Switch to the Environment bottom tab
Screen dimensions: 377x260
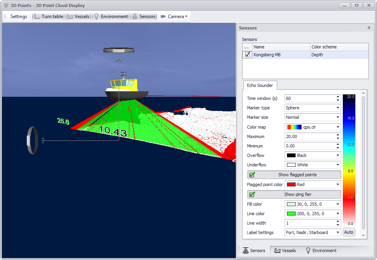[x=321, y=251]
